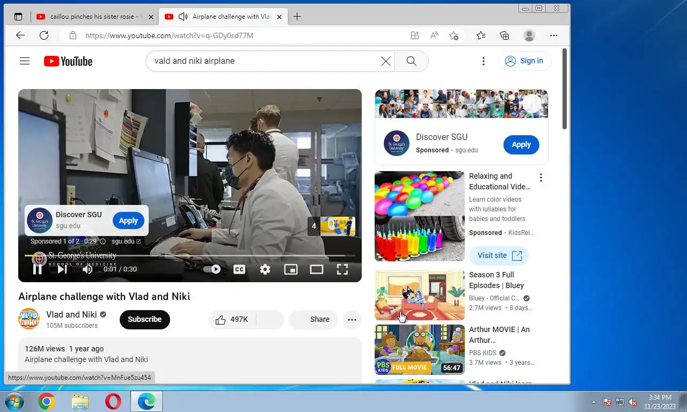
Task: Open Edge Settings and more menu
Action: pyautogui.click(x=554, y=35)
